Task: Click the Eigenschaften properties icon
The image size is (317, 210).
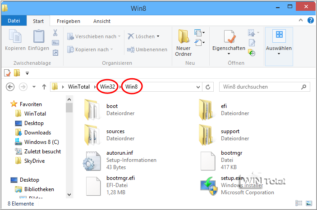Action: click(229, 36)
